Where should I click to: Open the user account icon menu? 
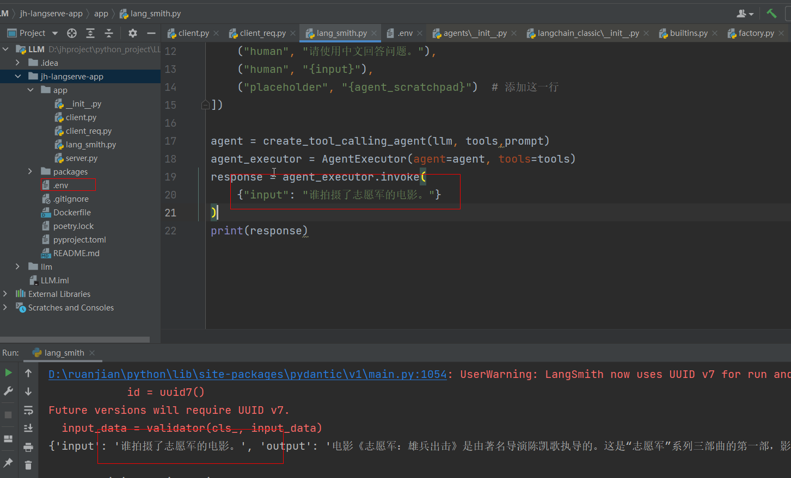click(x=745, y=14)
